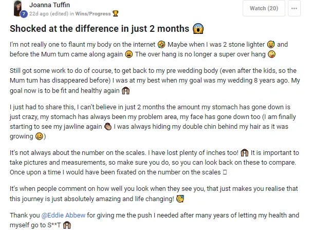Click the 22d ago post timestamp
This screenshot has width=312, height=236.
39,14
